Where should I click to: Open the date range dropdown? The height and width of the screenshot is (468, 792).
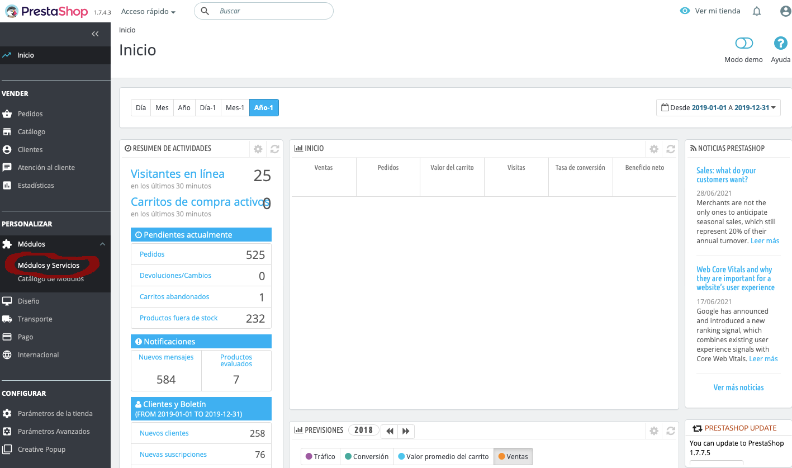tap(718, 108)
